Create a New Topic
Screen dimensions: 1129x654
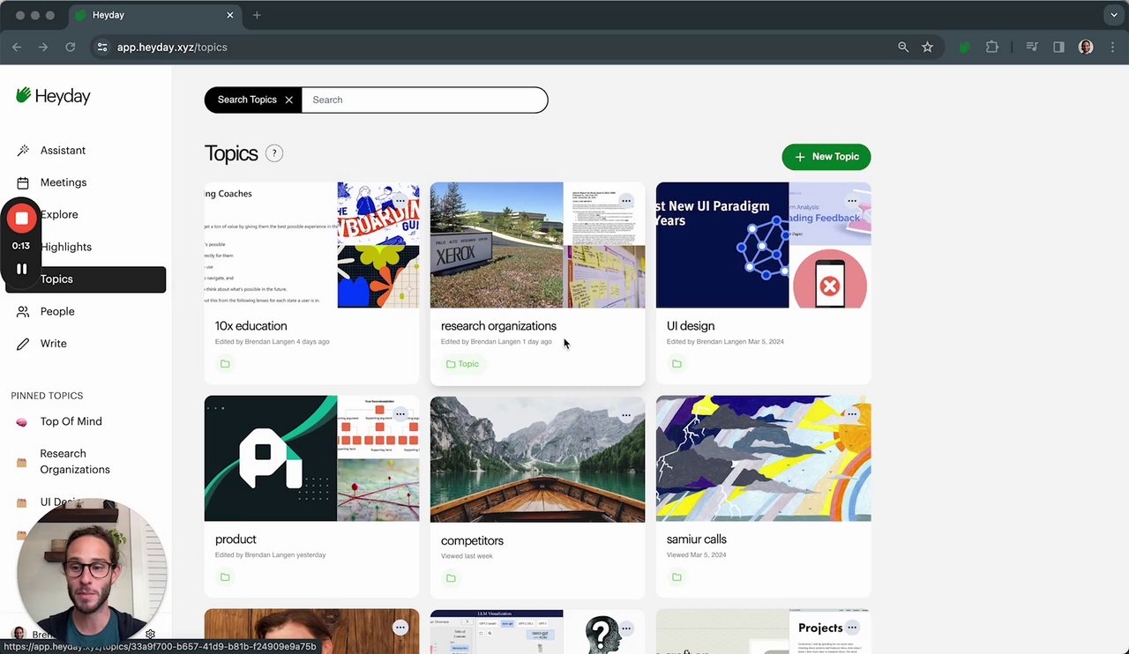pyautogui.click(x=826, y=157)
